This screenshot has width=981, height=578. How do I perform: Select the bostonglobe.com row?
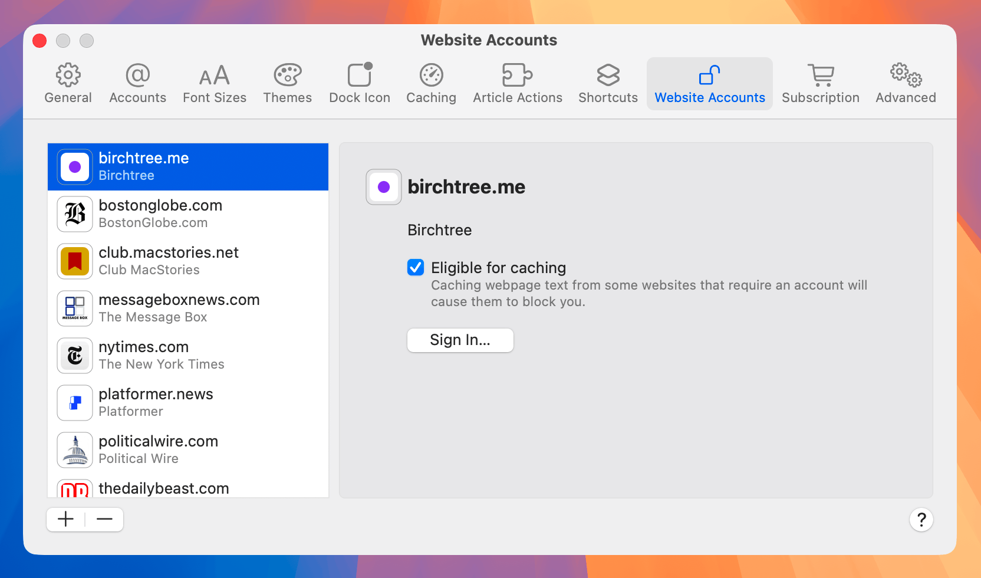coord(188,214)
